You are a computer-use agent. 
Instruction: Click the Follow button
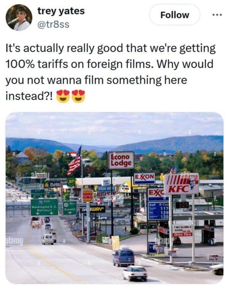click(174, 15)
